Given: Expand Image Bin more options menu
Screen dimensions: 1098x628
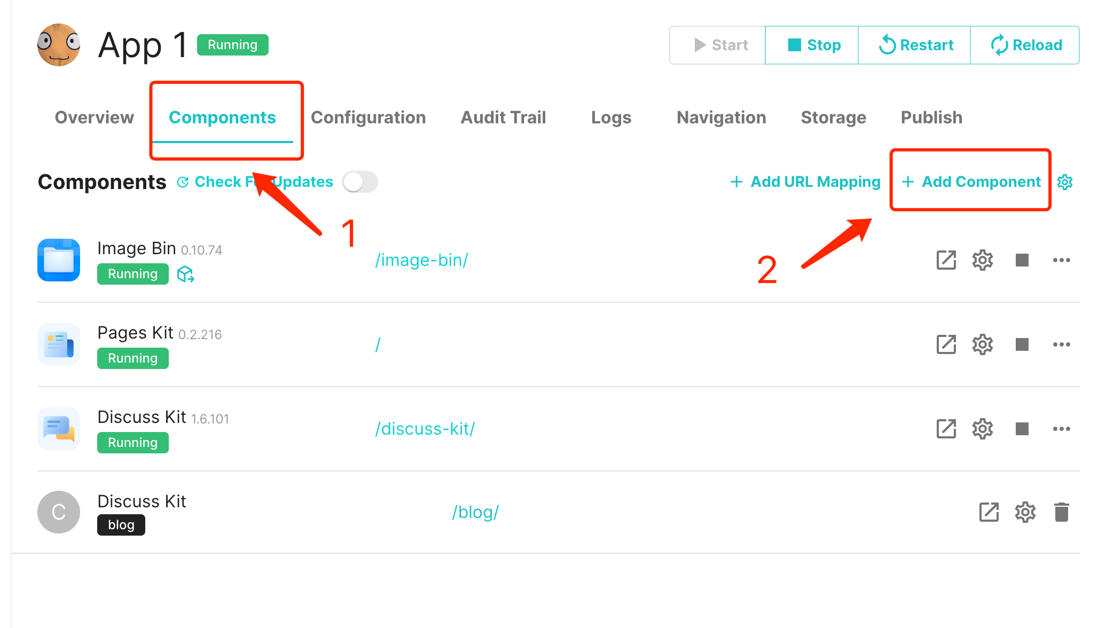Looking at the screenshot, I should [1061, 260].
